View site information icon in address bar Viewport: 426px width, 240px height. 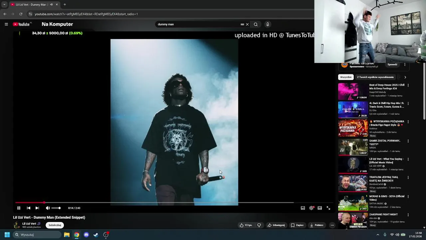[30, 14]
